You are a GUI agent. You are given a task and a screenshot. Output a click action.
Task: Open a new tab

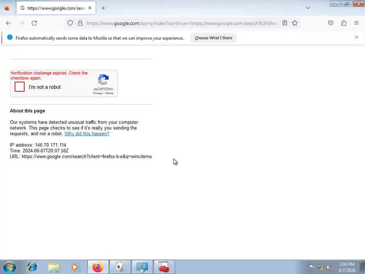[103, 8]
